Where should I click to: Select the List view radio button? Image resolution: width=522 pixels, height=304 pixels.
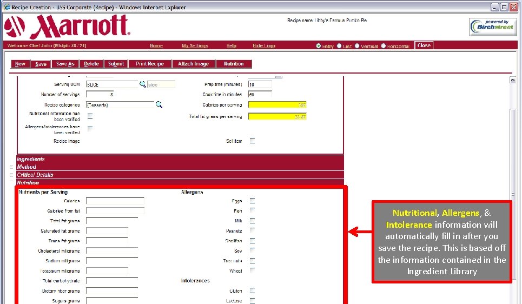[339, 46]
